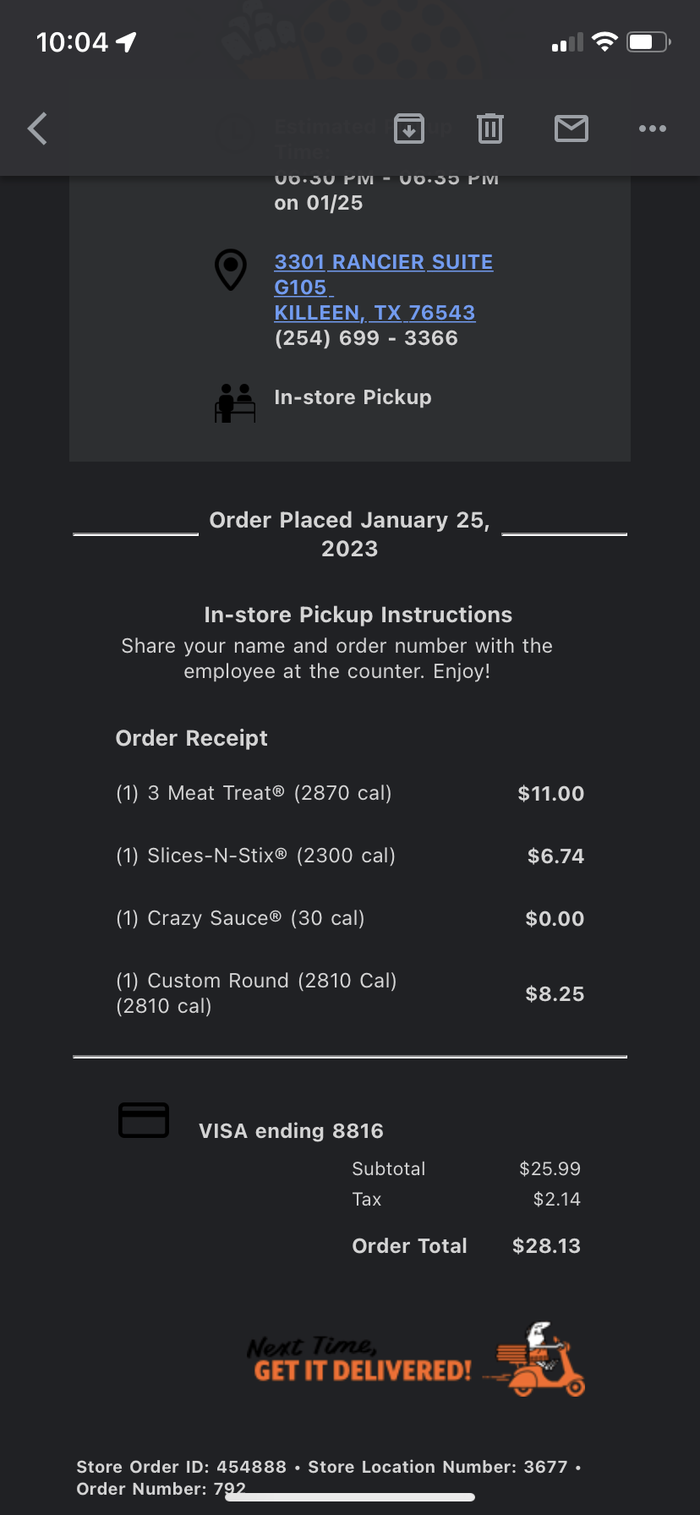Screen dimensions: 700x1515
Task: Tap the credit card icon
Action: point(144,1121)
